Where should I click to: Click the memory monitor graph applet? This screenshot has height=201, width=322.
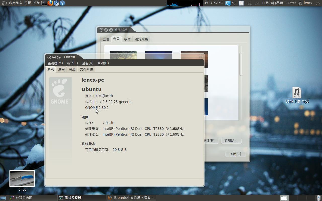(x=185, y=3)
